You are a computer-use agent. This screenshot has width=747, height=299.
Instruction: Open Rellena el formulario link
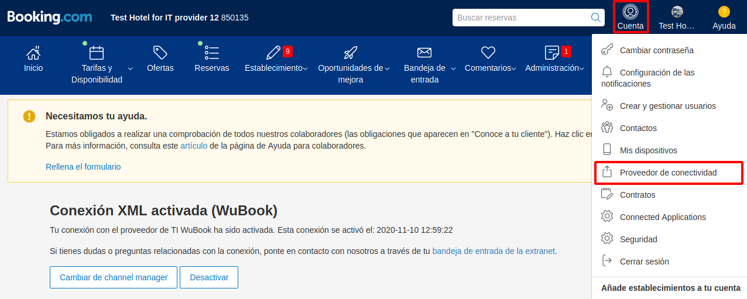pos(83,167)
